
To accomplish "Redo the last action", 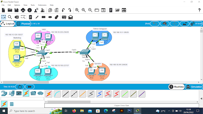I will (x=70, y=10).
